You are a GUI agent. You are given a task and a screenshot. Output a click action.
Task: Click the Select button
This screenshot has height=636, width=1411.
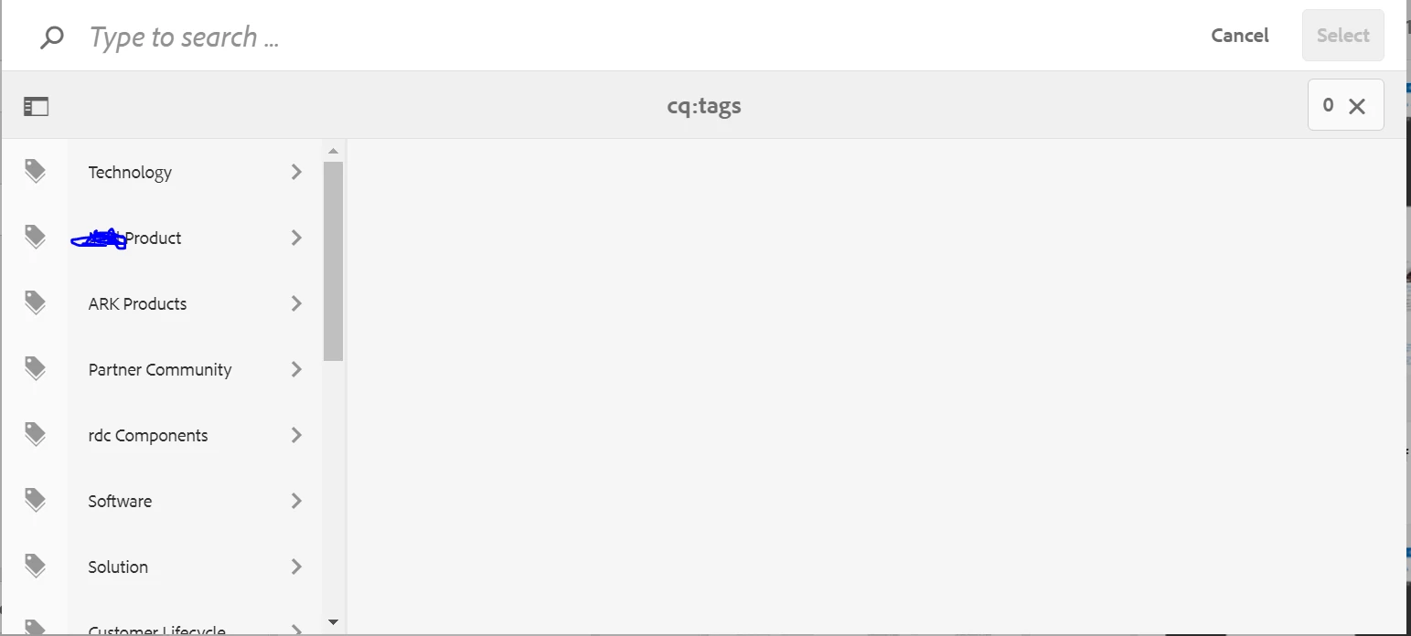click(x=1342, y=36)
